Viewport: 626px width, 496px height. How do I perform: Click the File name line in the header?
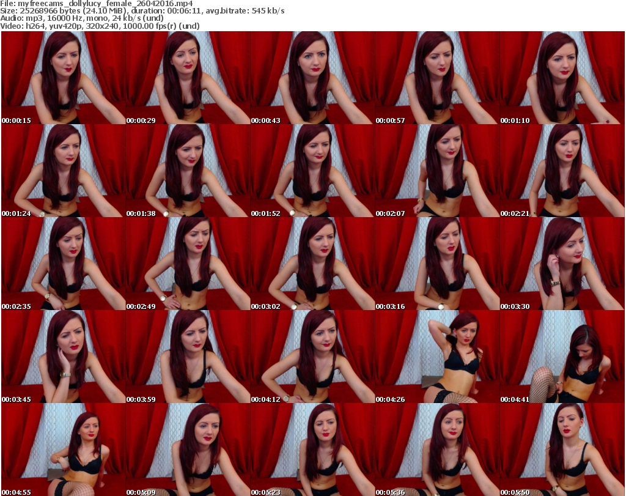click(x=97, y=4)
